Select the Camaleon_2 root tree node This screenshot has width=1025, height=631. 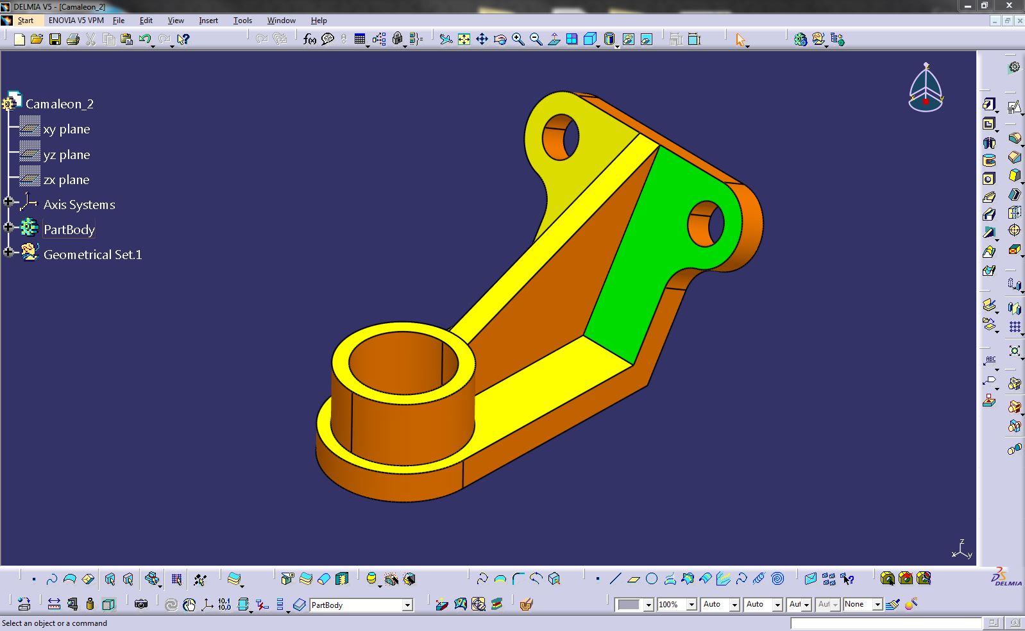[x=60, y=104]
